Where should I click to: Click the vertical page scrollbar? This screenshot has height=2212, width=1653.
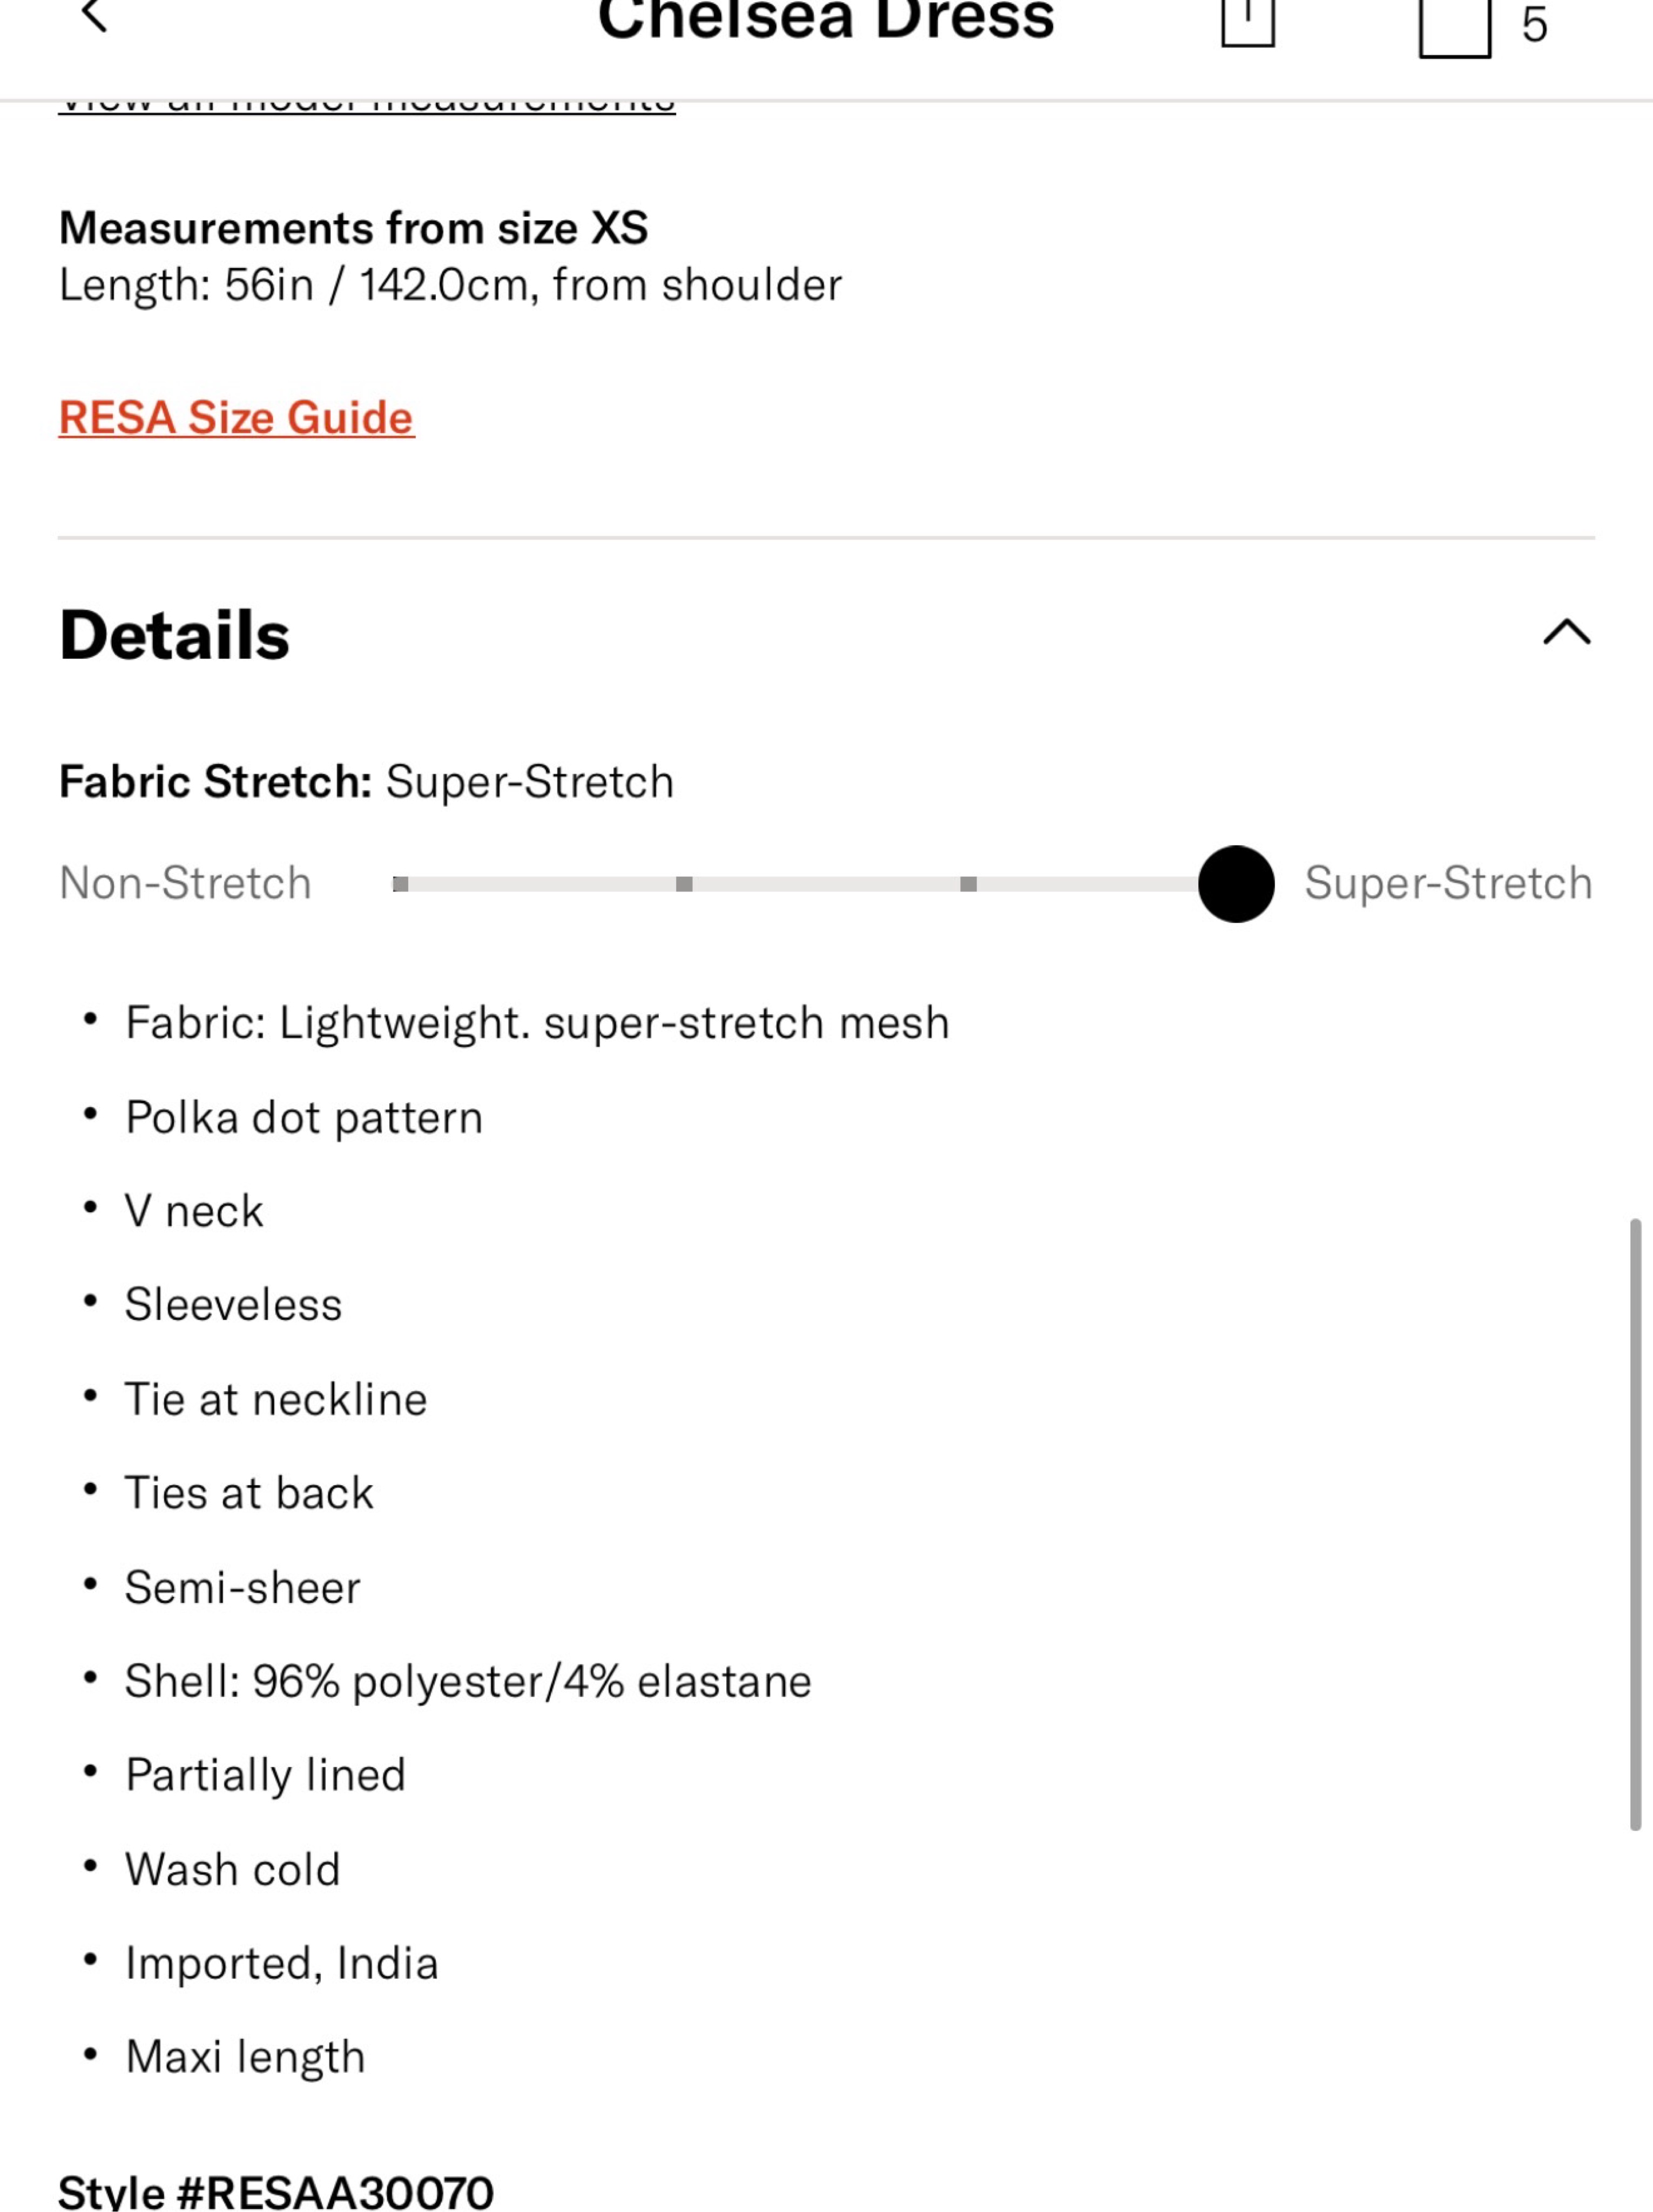[1635, 1524]
